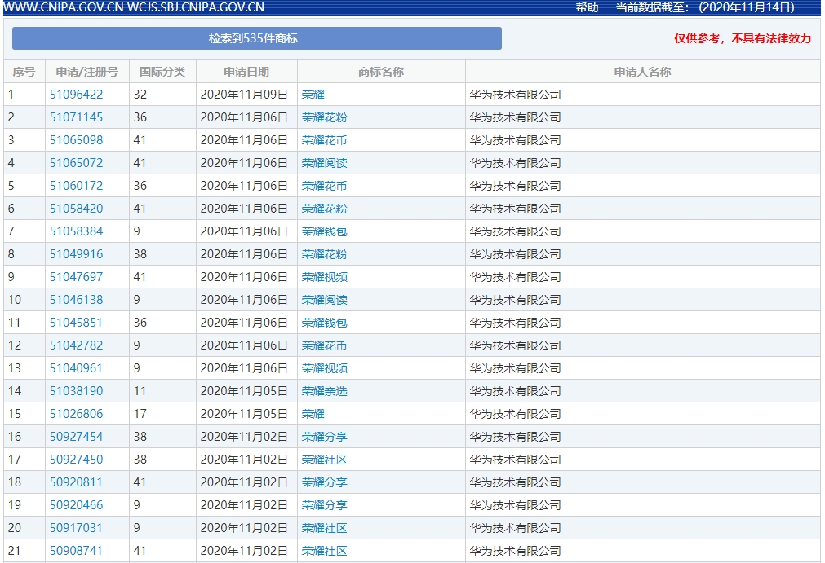Image resolution: width=825 pixels, height=563 pixels.
Task: Open trademark 荣耀花币 in row 5
Action: click(324, 186)
